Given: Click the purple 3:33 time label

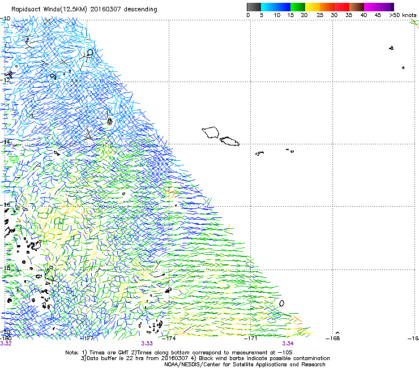Looking at the screenshot, I should point(147,344).
